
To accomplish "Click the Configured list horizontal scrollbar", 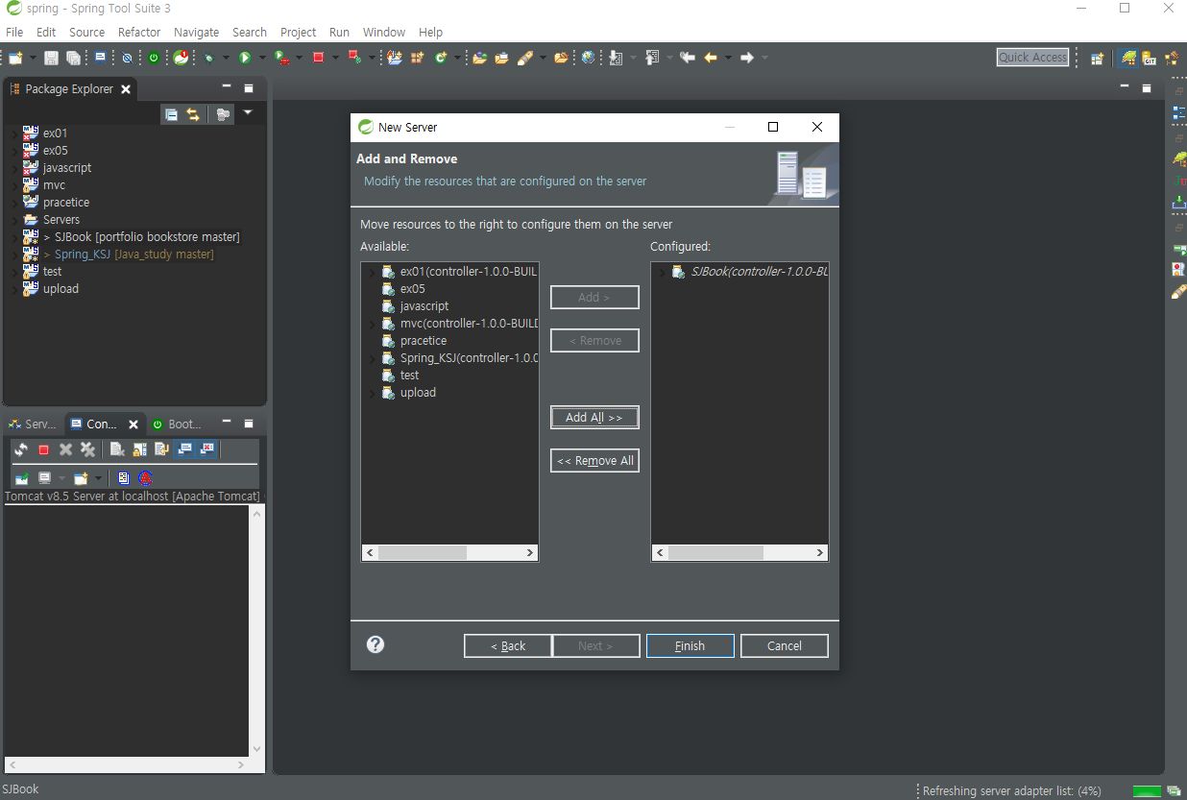I will click(x=739, y=552).
